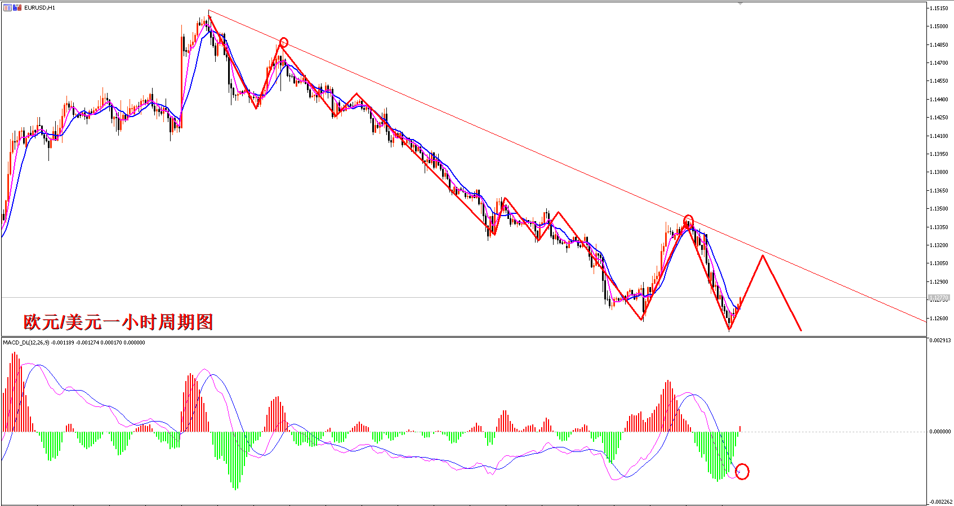
Task: Toggle the One Click Trading panel icon
Action: point(17,8)
